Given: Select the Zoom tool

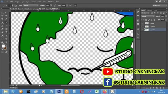Looking at the screenshot, I should (x=6, y=42).
